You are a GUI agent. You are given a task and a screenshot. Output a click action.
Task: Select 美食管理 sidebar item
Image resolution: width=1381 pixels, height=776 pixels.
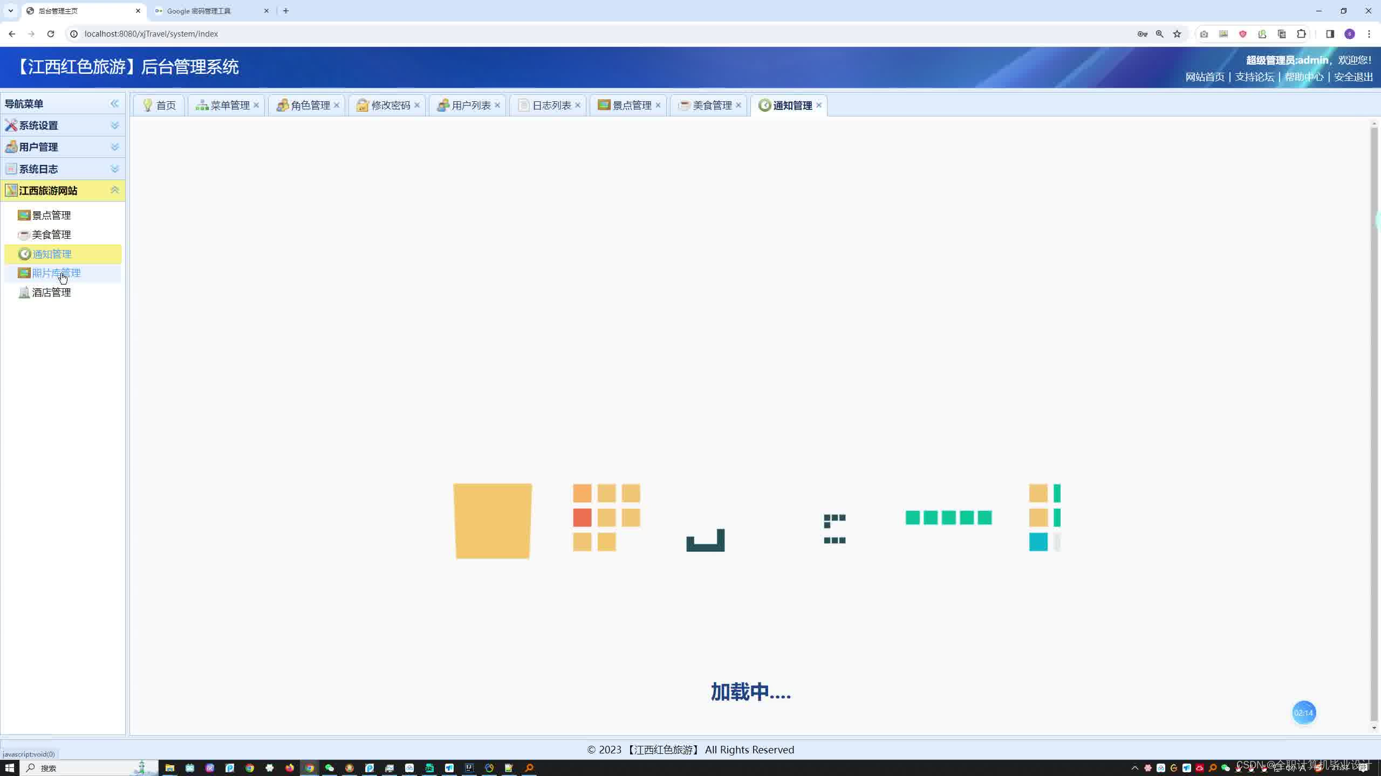[51, 234]
